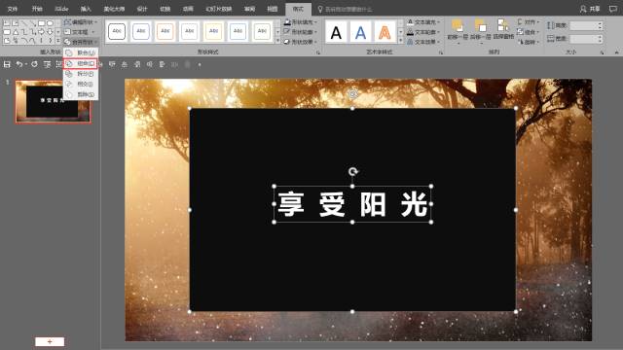623x350 pixels.
Task: Open the 旋转 rotate dropdown
Action: coord(528,42)
